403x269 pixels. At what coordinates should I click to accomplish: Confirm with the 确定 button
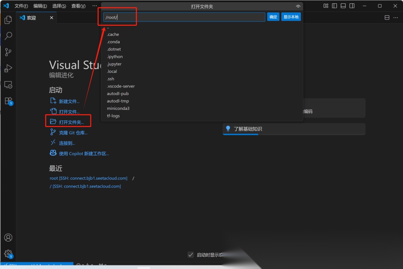pos(273,17)
